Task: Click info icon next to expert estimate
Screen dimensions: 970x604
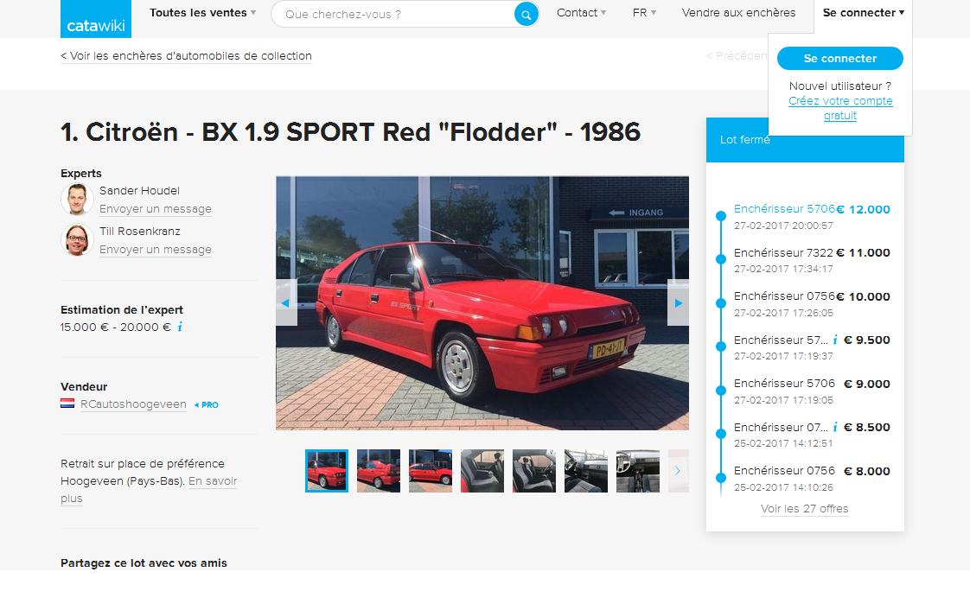Action: (x=180, y=327)
